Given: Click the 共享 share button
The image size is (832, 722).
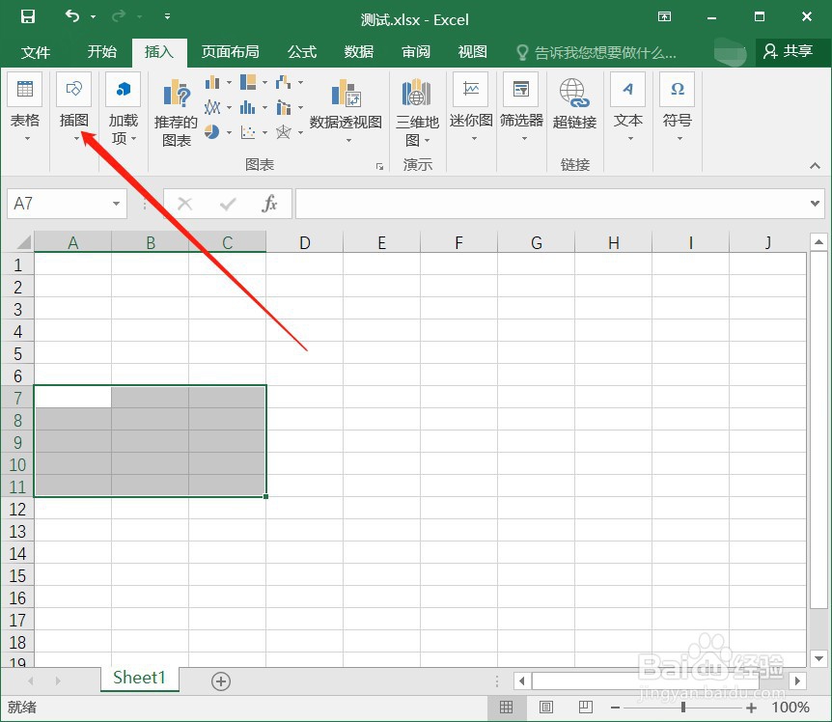Looking at the screenshot, I should [789, 51].
